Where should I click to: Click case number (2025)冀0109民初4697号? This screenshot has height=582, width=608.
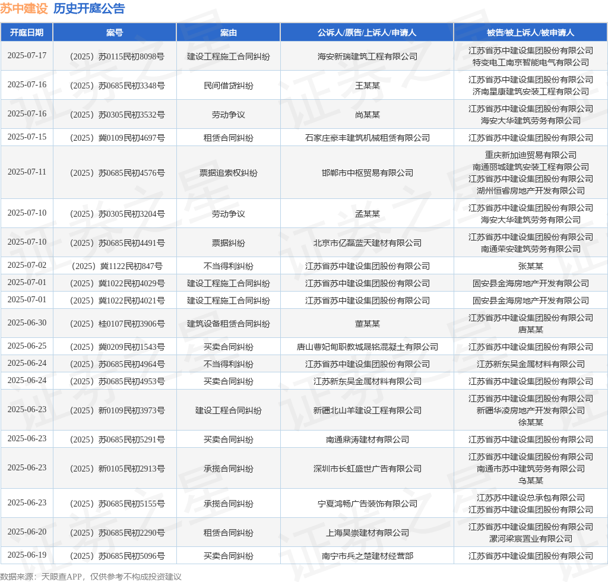(x=117, y=138)
